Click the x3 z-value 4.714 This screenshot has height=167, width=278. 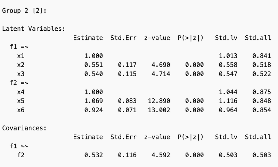tap(160, 74)
